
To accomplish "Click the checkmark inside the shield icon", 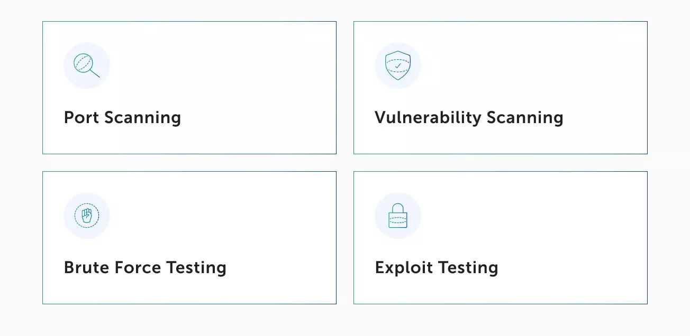I will 398,66.
